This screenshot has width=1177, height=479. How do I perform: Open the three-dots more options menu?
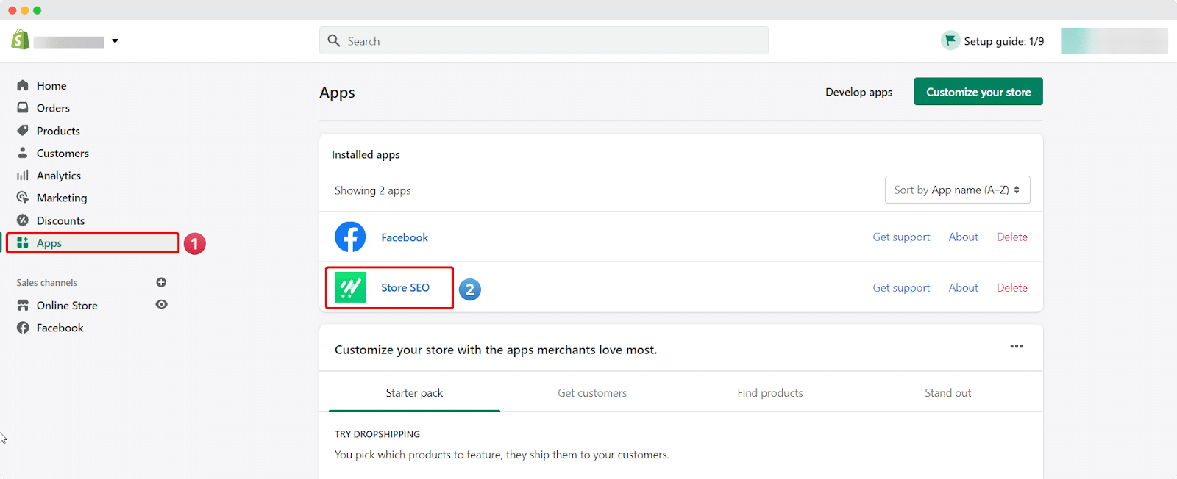coord(1017,346)
